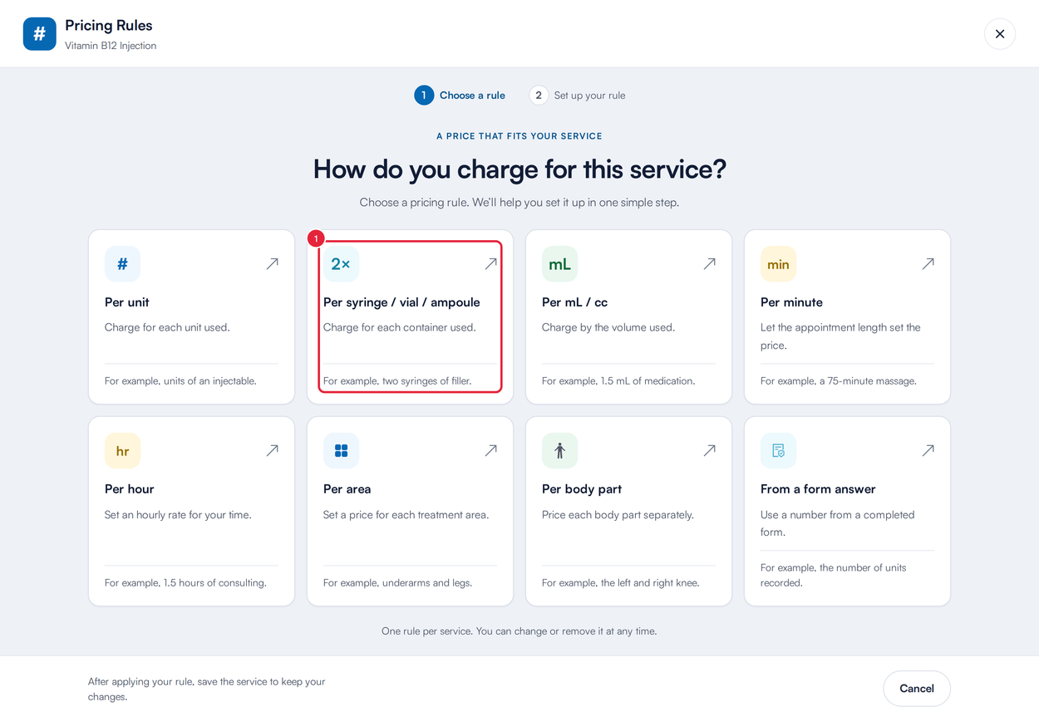Click the 'Pricing Rules' dialog title
The image size is (1039, 721).
tap(109, 26)
